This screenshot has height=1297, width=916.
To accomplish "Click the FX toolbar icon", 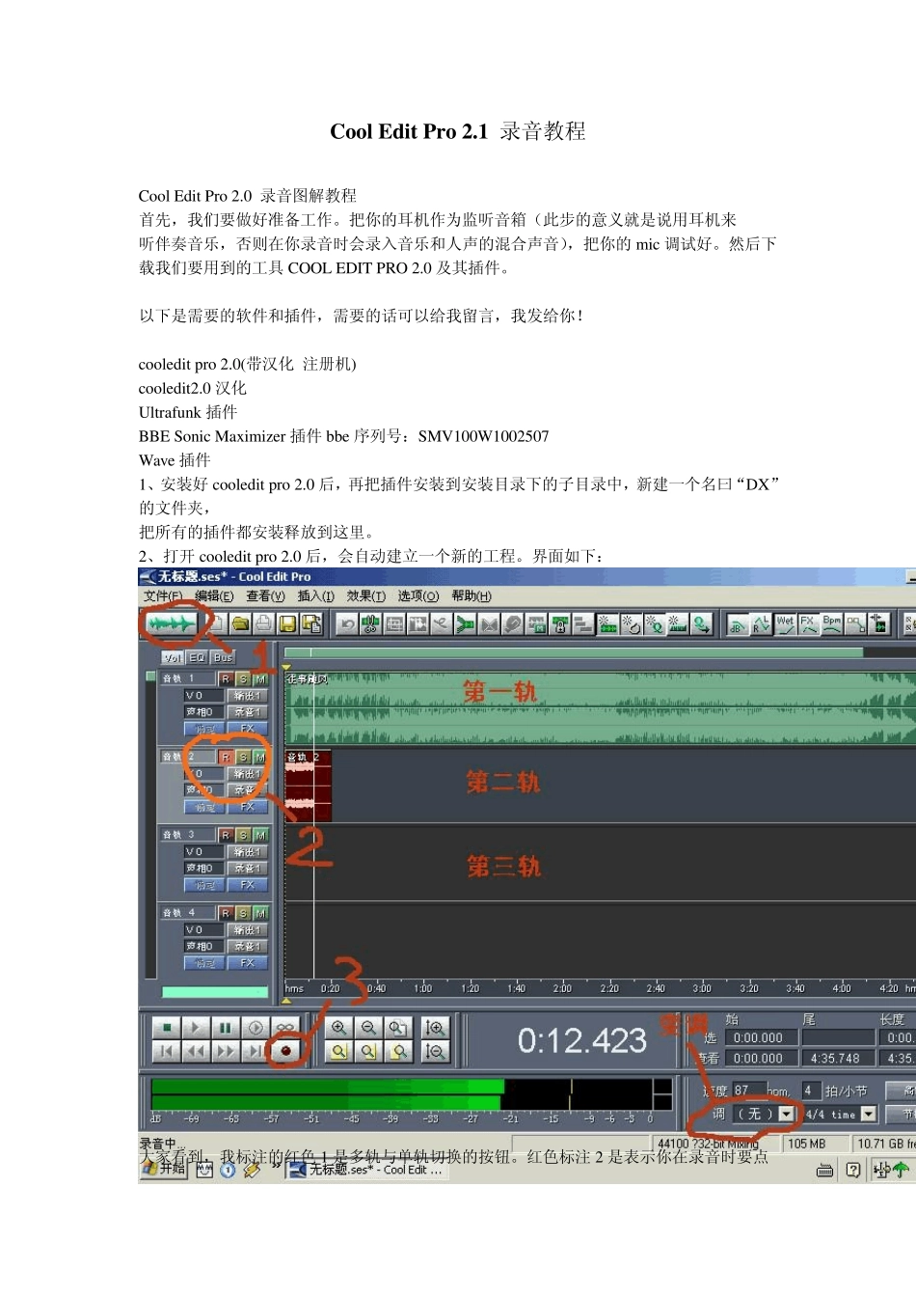I will click(808, 624).
